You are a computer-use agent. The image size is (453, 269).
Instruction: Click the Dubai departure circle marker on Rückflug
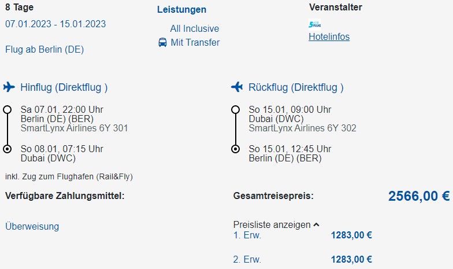tap(236, 110)
